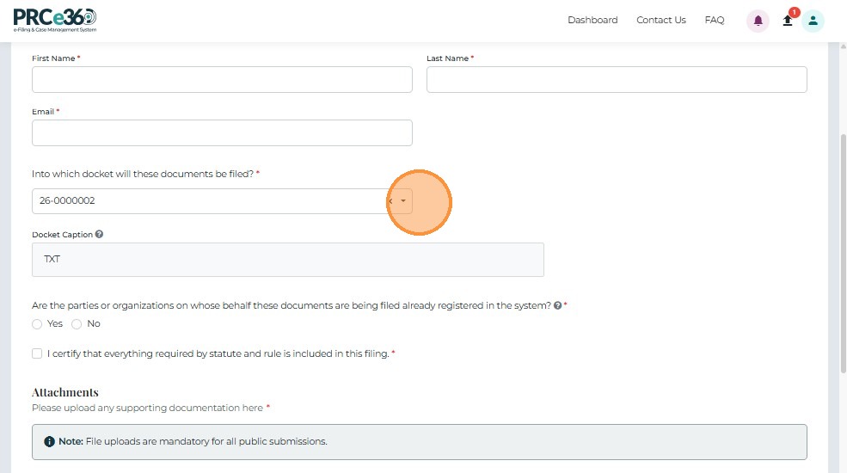Click the info icon in the Note banner

(x=50, y=442)
